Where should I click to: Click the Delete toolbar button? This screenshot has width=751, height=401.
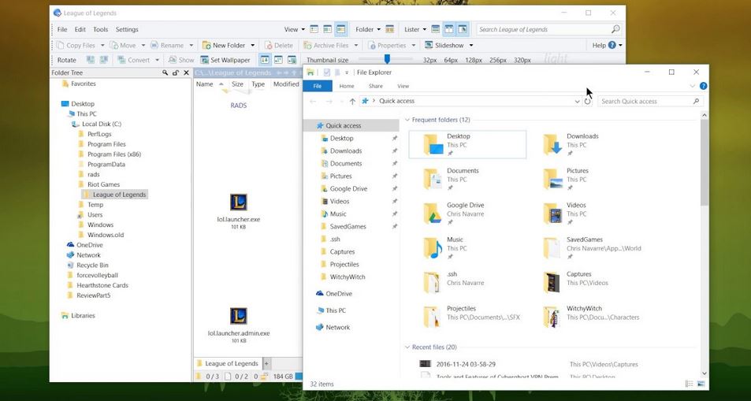click(279, 45)
